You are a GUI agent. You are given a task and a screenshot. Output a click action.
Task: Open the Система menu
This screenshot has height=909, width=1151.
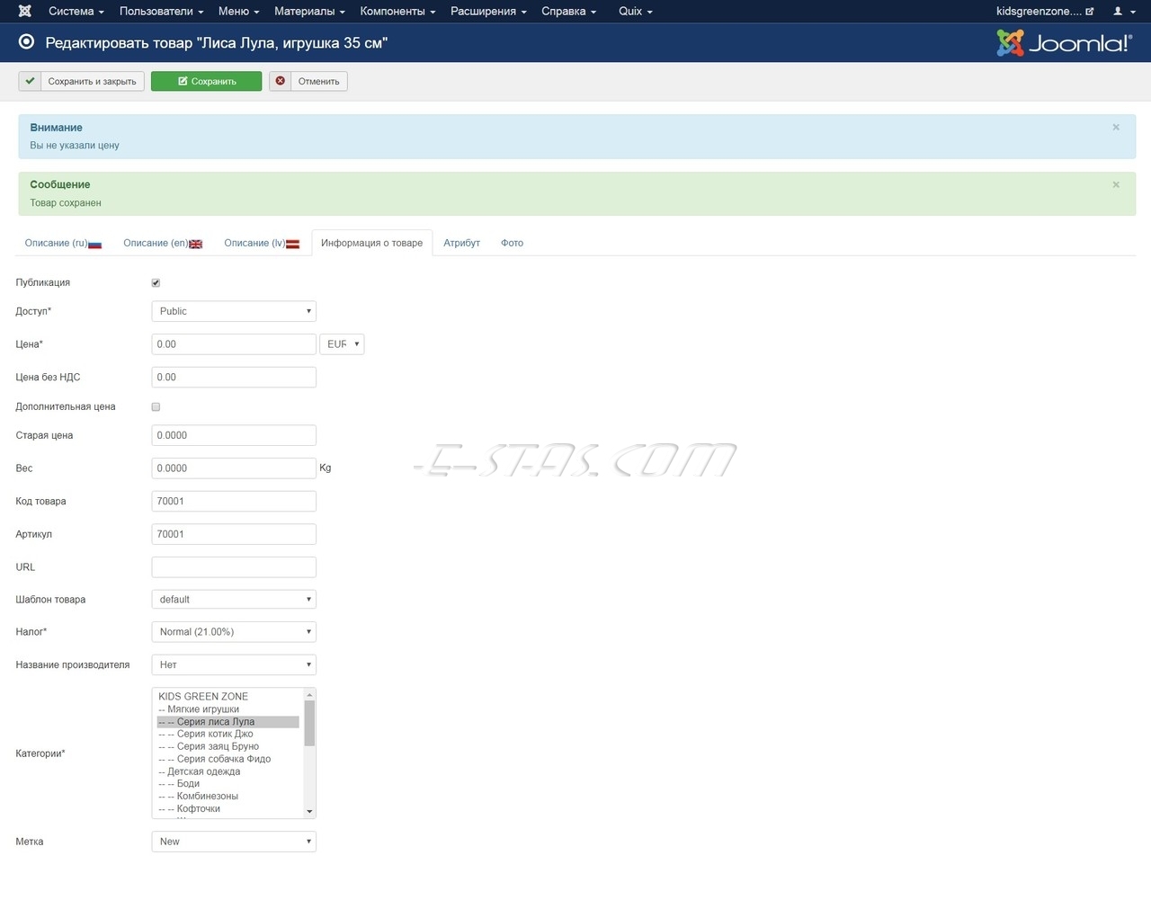point(76,11)
